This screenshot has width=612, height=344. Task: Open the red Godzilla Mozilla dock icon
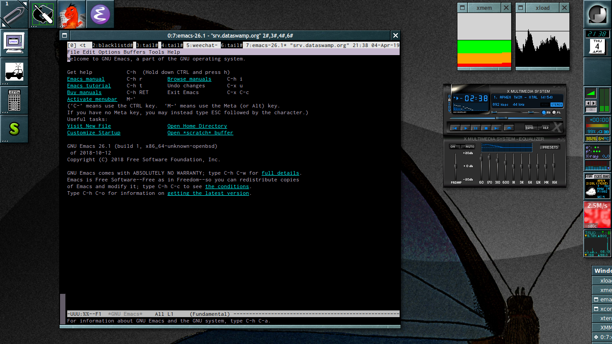click(72, 14)
